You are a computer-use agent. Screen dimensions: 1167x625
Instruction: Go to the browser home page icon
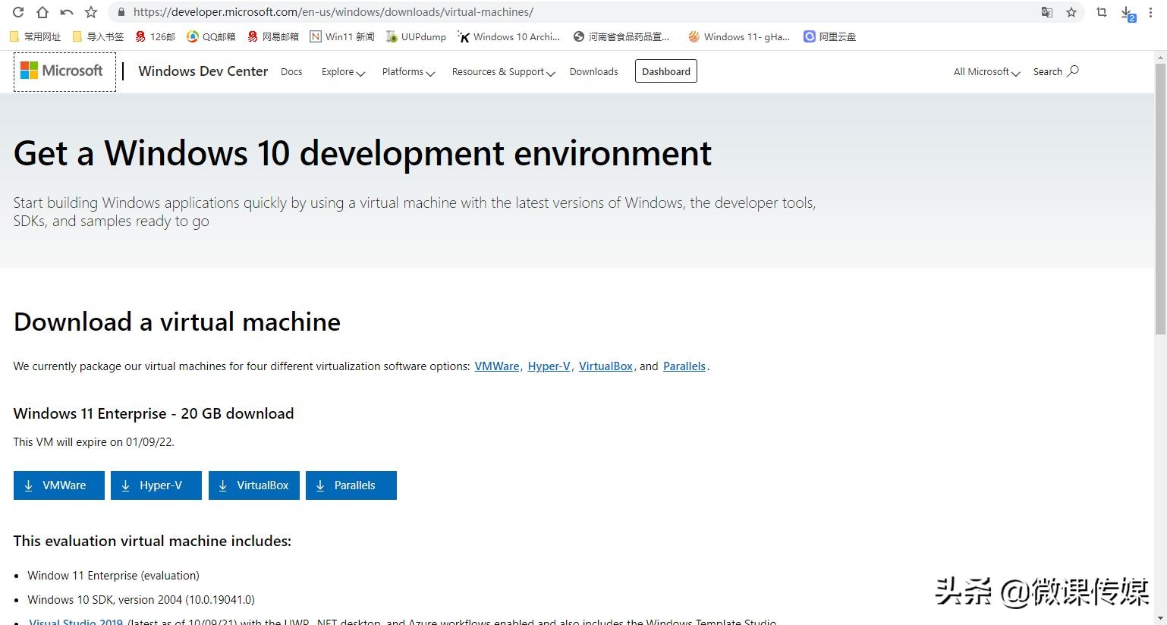tap(42, 12)
